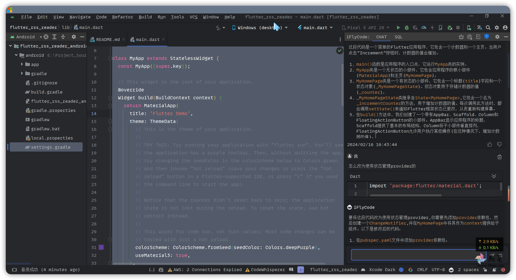Viewport: 516px width, 280px height.
Task: Click the UTF-8 encoding indicator
Action: (438, 269)
